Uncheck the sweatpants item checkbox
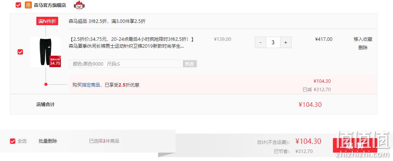Screen dimensions: 393x161 point(20,52)
